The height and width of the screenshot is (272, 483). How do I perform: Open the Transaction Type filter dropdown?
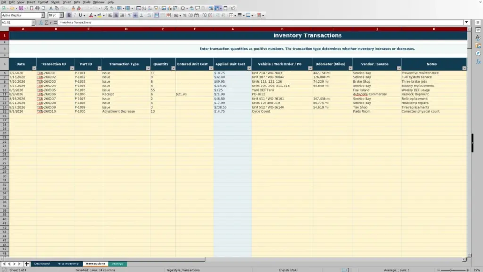click(x=148, y=68)
